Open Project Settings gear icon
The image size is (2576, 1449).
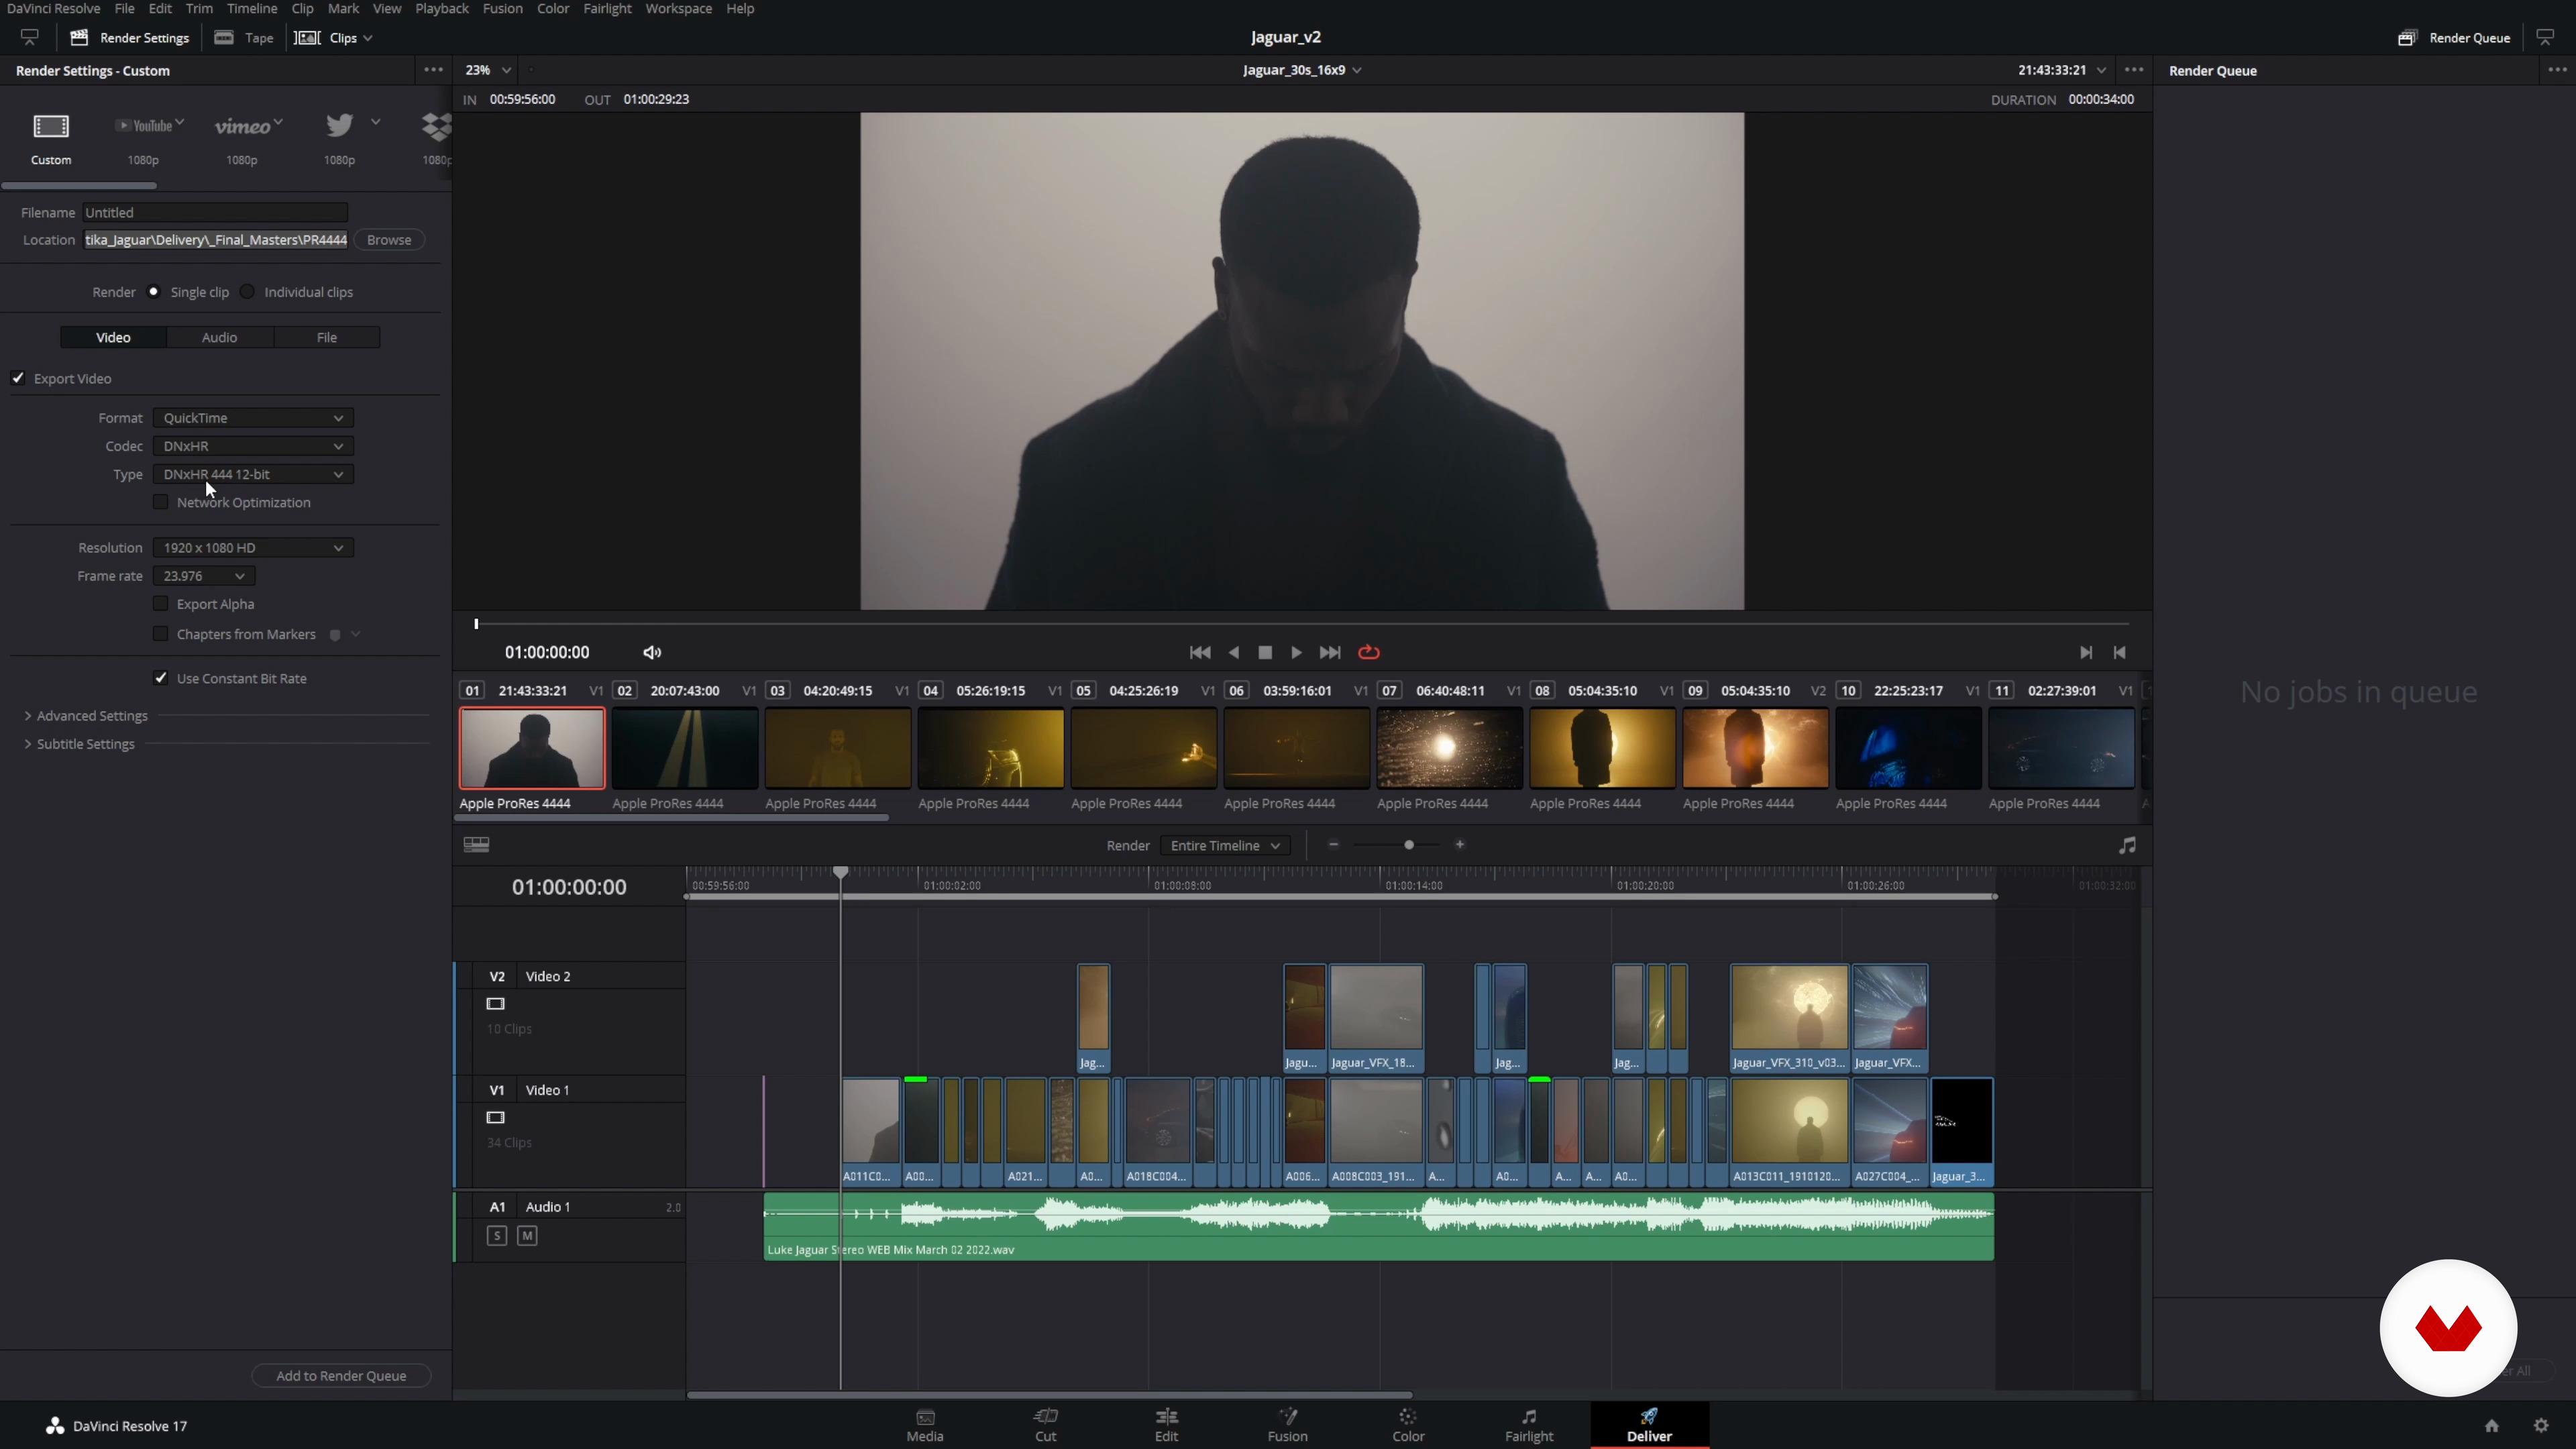point(2541,1426)
